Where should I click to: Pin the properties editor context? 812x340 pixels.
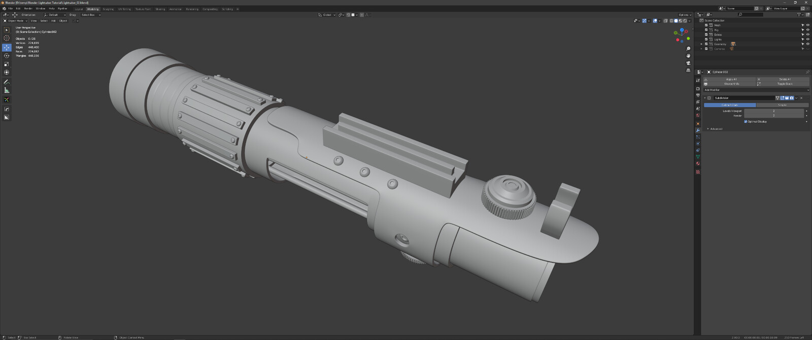tap(807, 72)
